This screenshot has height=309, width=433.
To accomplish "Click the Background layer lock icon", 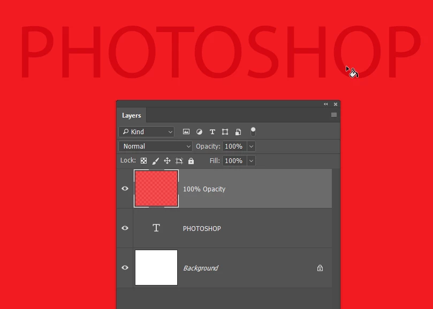I will click(x=320, y=268).
